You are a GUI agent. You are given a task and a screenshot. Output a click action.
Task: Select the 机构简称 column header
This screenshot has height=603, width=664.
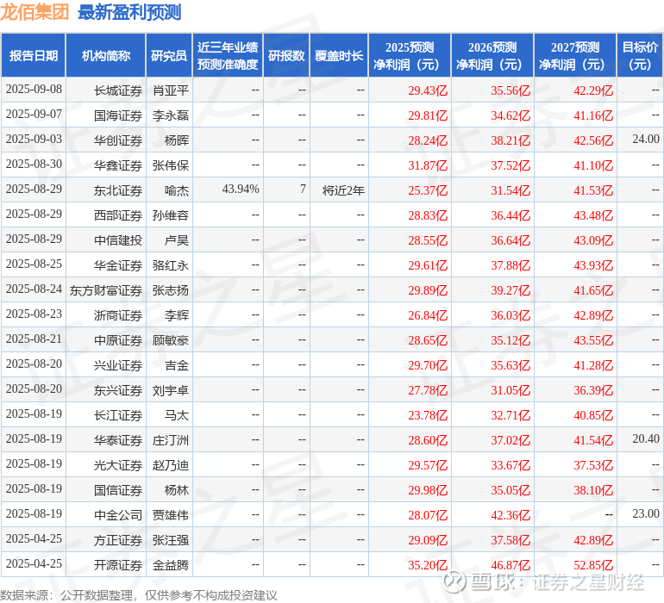(106, 55)
